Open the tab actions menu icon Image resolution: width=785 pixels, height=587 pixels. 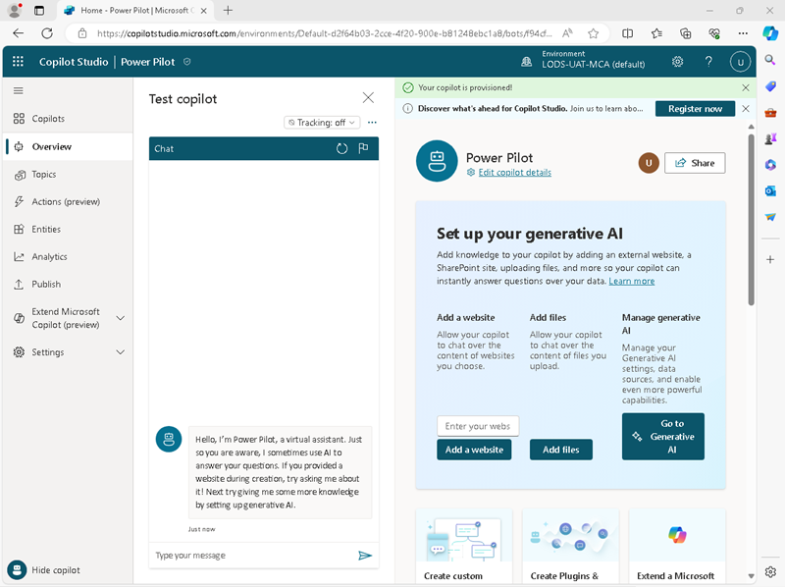click(39, 10)
